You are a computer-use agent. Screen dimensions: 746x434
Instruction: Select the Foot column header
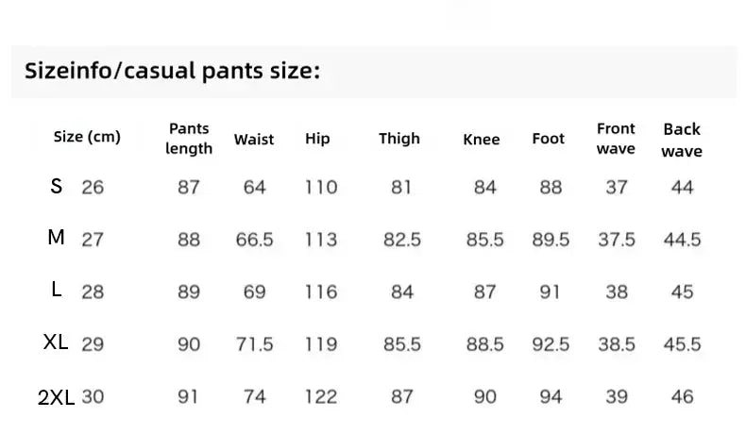click(x=548, y=139)
